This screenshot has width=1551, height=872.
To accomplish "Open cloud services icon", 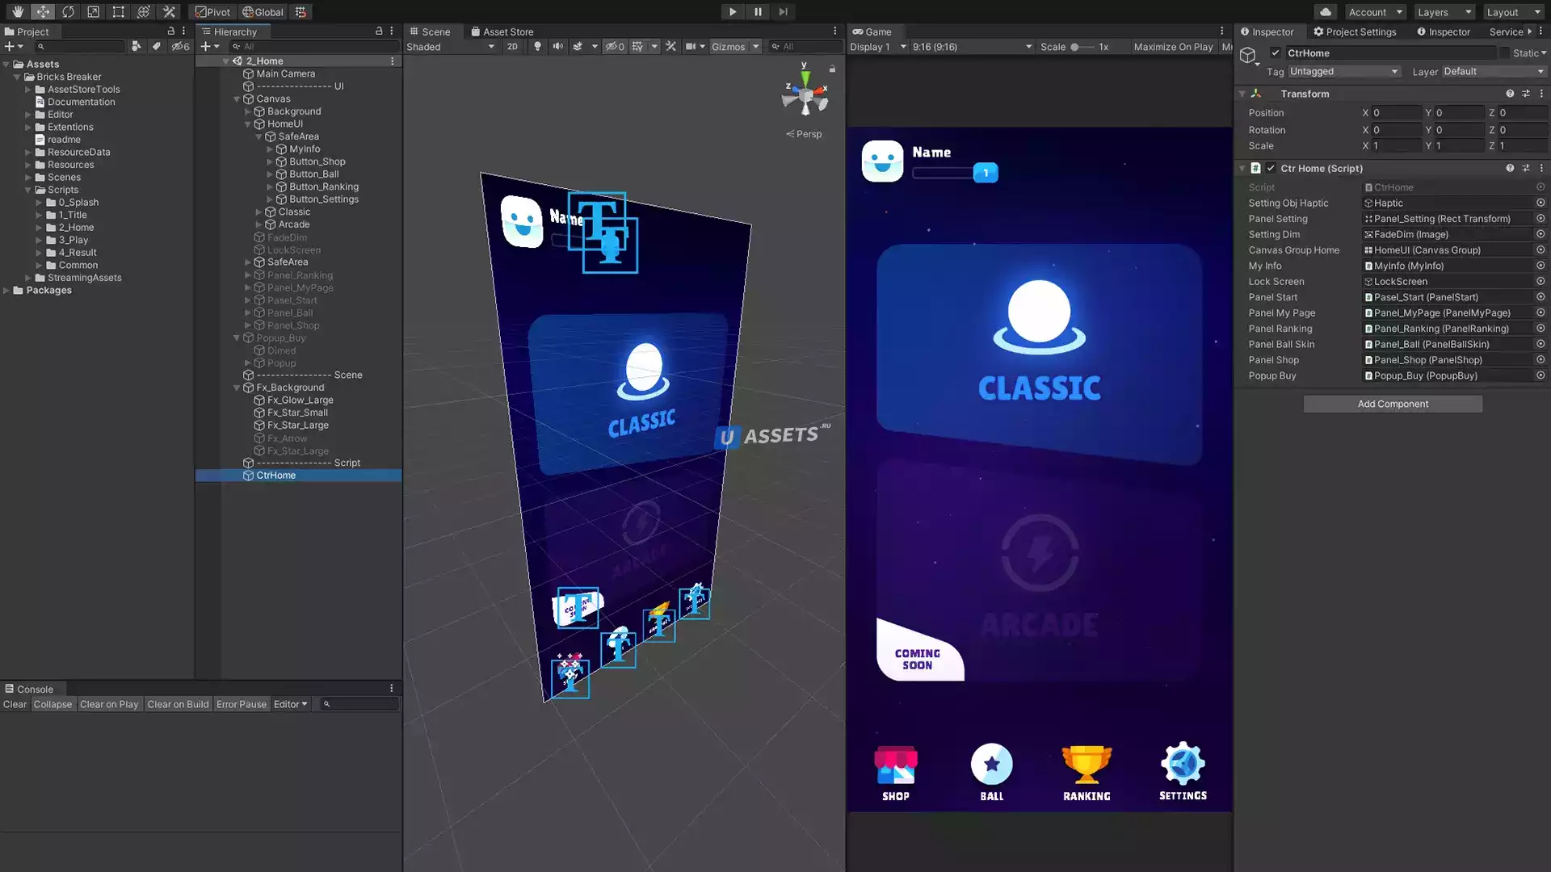I will [1325, 12].
